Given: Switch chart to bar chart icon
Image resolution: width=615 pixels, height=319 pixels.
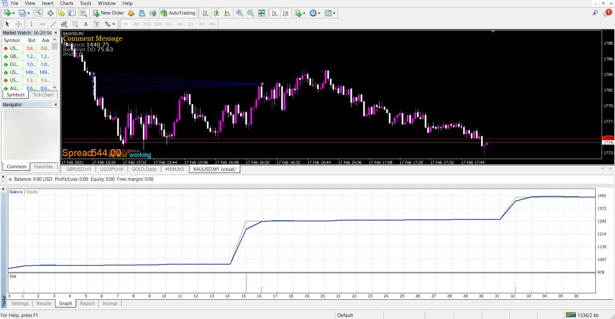Looking at the screenshot, I should tap(205, 13).
